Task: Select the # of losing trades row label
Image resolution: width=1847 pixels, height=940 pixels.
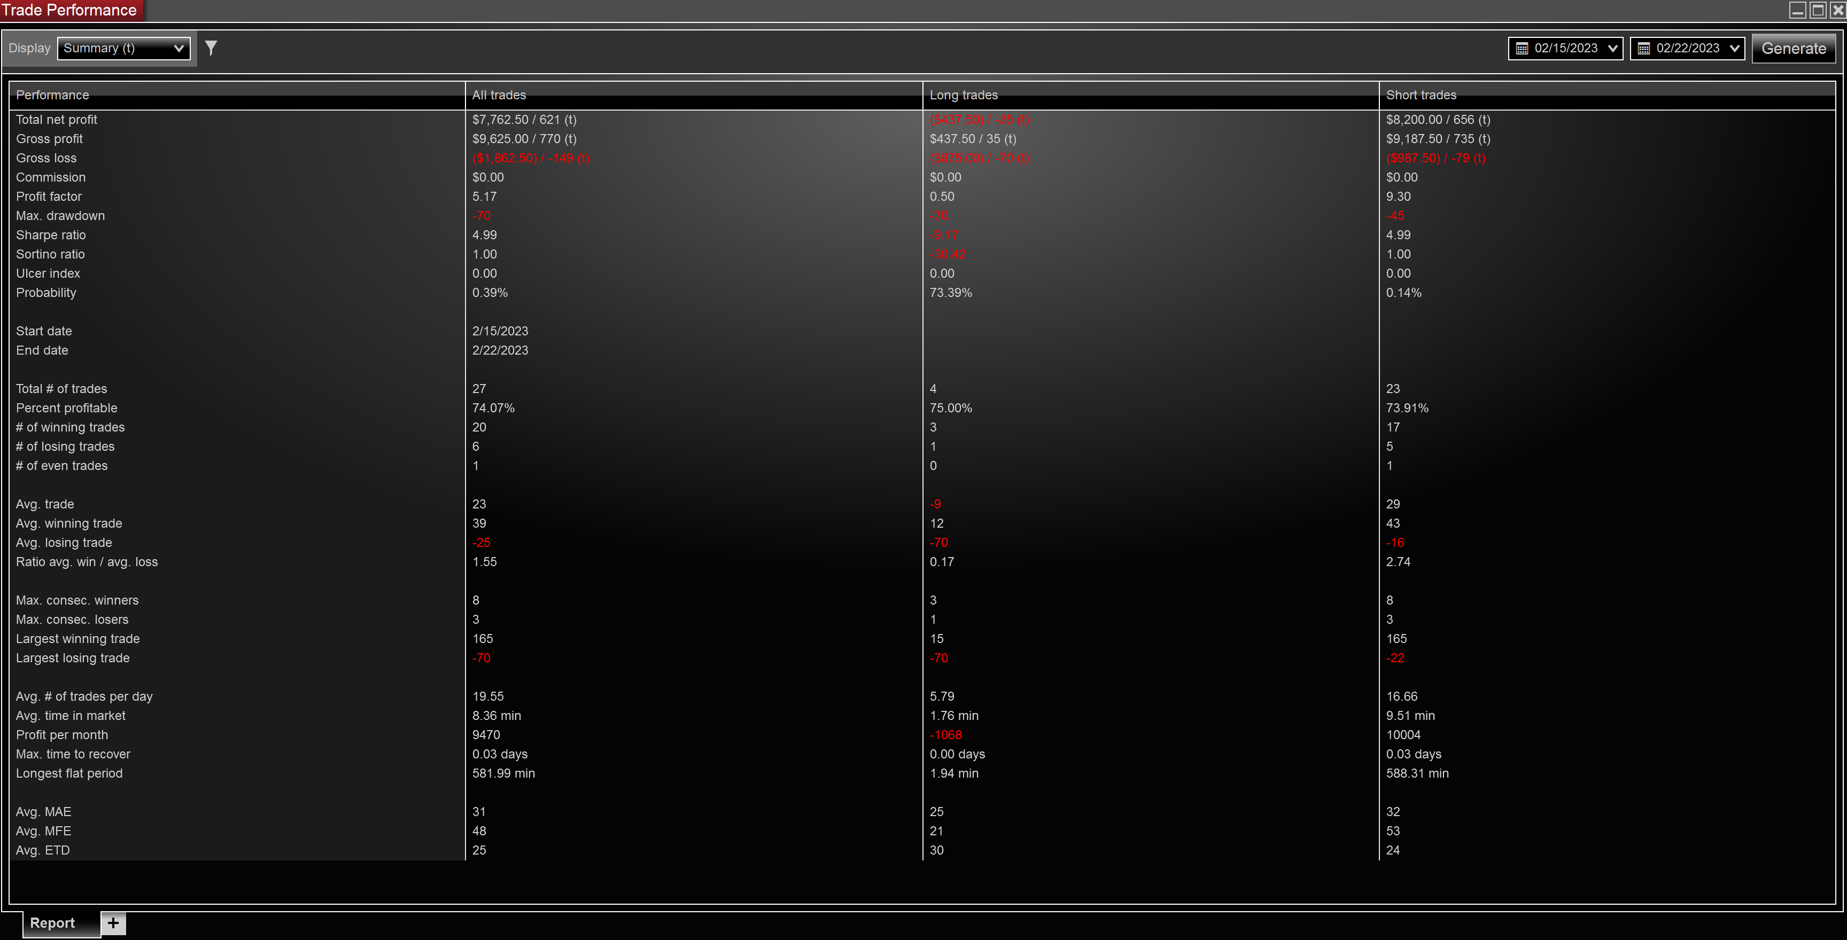Action: (x=65, y=447)
